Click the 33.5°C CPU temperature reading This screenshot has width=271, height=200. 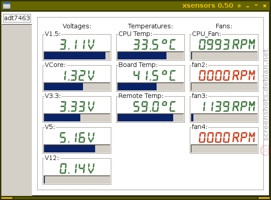tap(154, 44)
